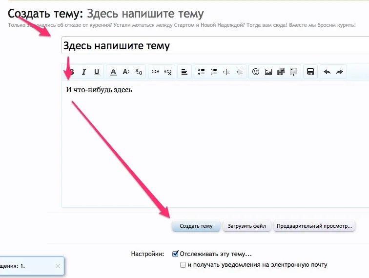The height and width of the screenshot is (278, 369).
Task: Insert a hyperlink with link icon
Action: click(155, 72)
